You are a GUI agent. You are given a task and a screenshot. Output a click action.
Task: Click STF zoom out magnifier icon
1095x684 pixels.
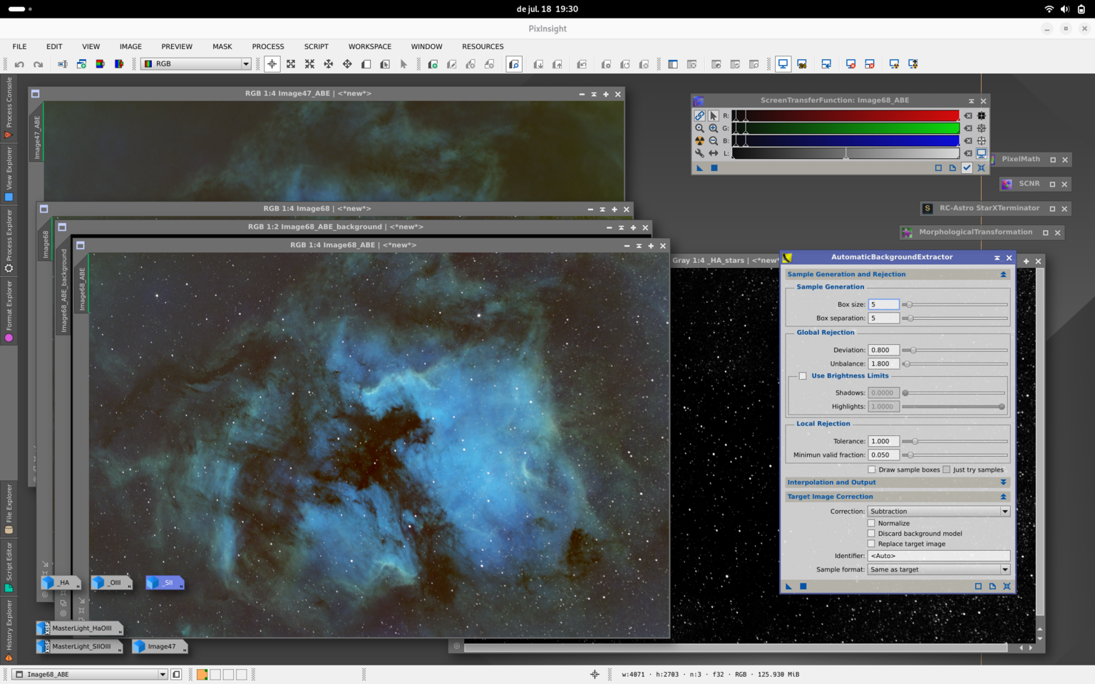(713, 141)
